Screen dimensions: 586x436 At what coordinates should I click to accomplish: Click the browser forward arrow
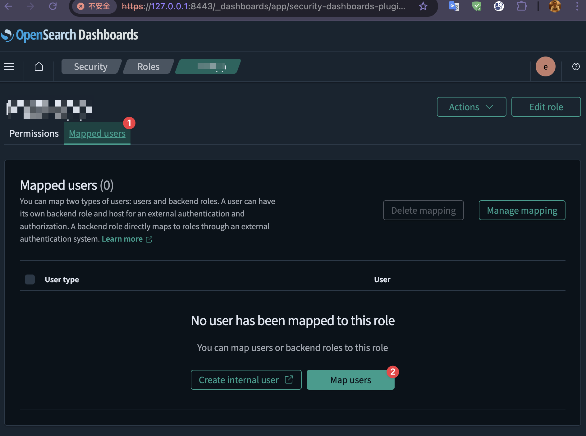click(30, 6)
